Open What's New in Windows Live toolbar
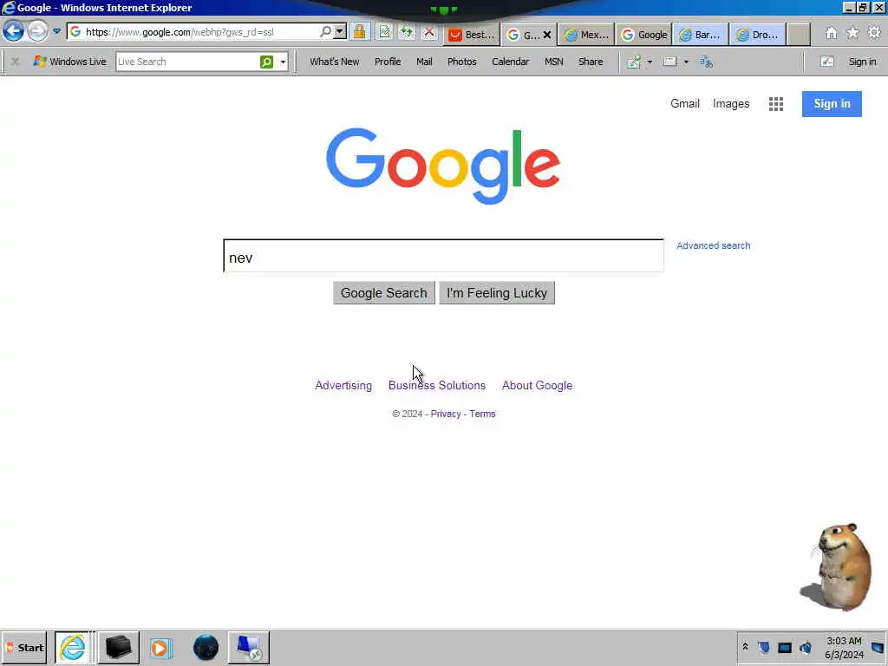The width and height of the screenshot is (888, 666). point(334,62)
